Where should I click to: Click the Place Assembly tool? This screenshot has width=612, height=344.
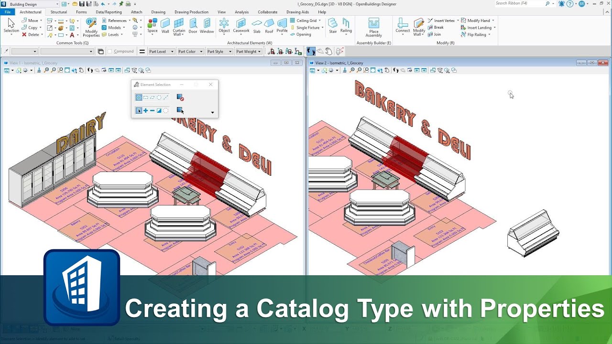[373, 28]
